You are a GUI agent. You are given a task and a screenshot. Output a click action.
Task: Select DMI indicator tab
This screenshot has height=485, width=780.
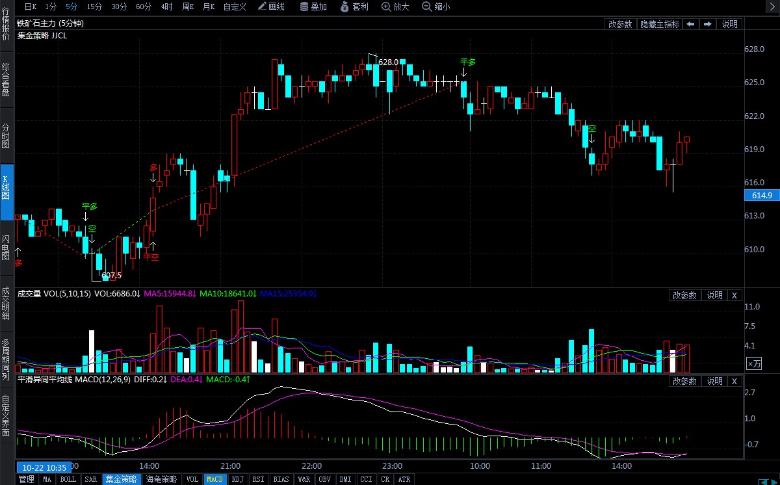pyautogui.click(x=345, y=479)
